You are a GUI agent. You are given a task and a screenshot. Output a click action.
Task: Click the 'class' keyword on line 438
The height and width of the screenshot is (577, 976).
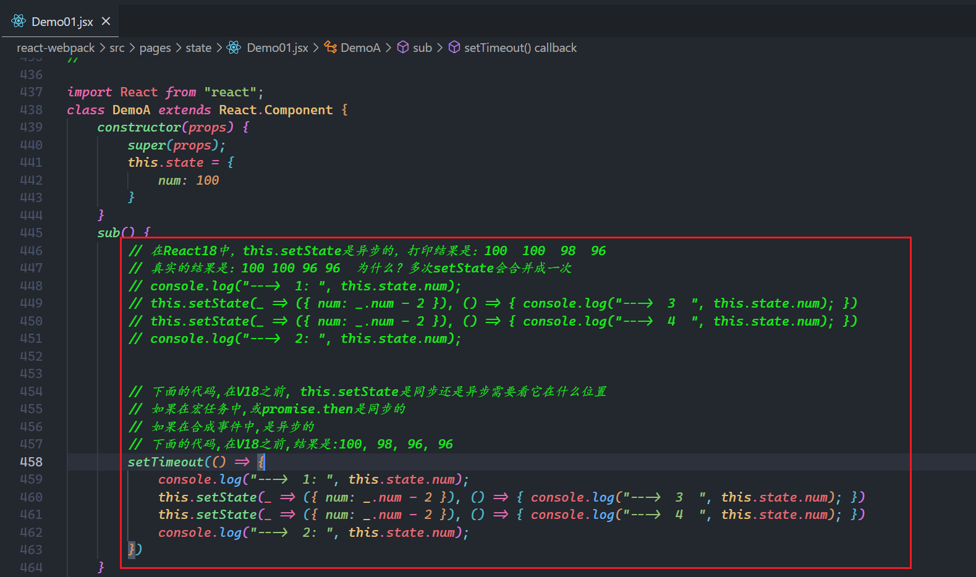click(x=86, y=110)
